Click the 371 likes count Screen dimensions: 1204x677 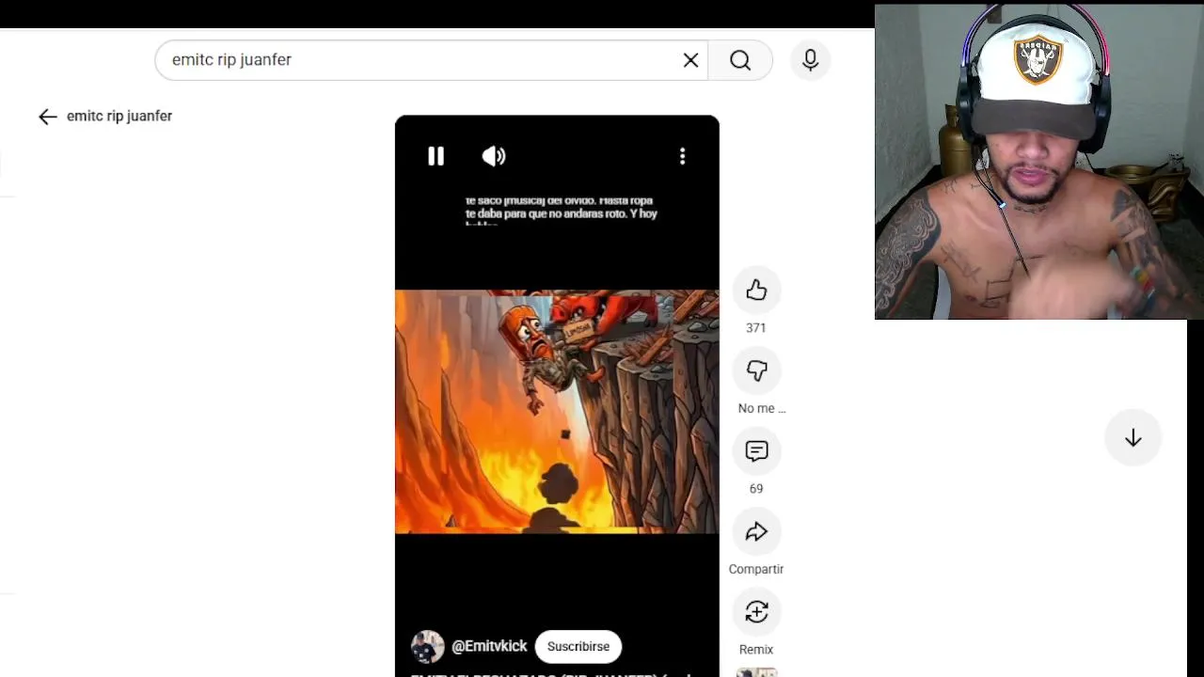tap(756, 328)
